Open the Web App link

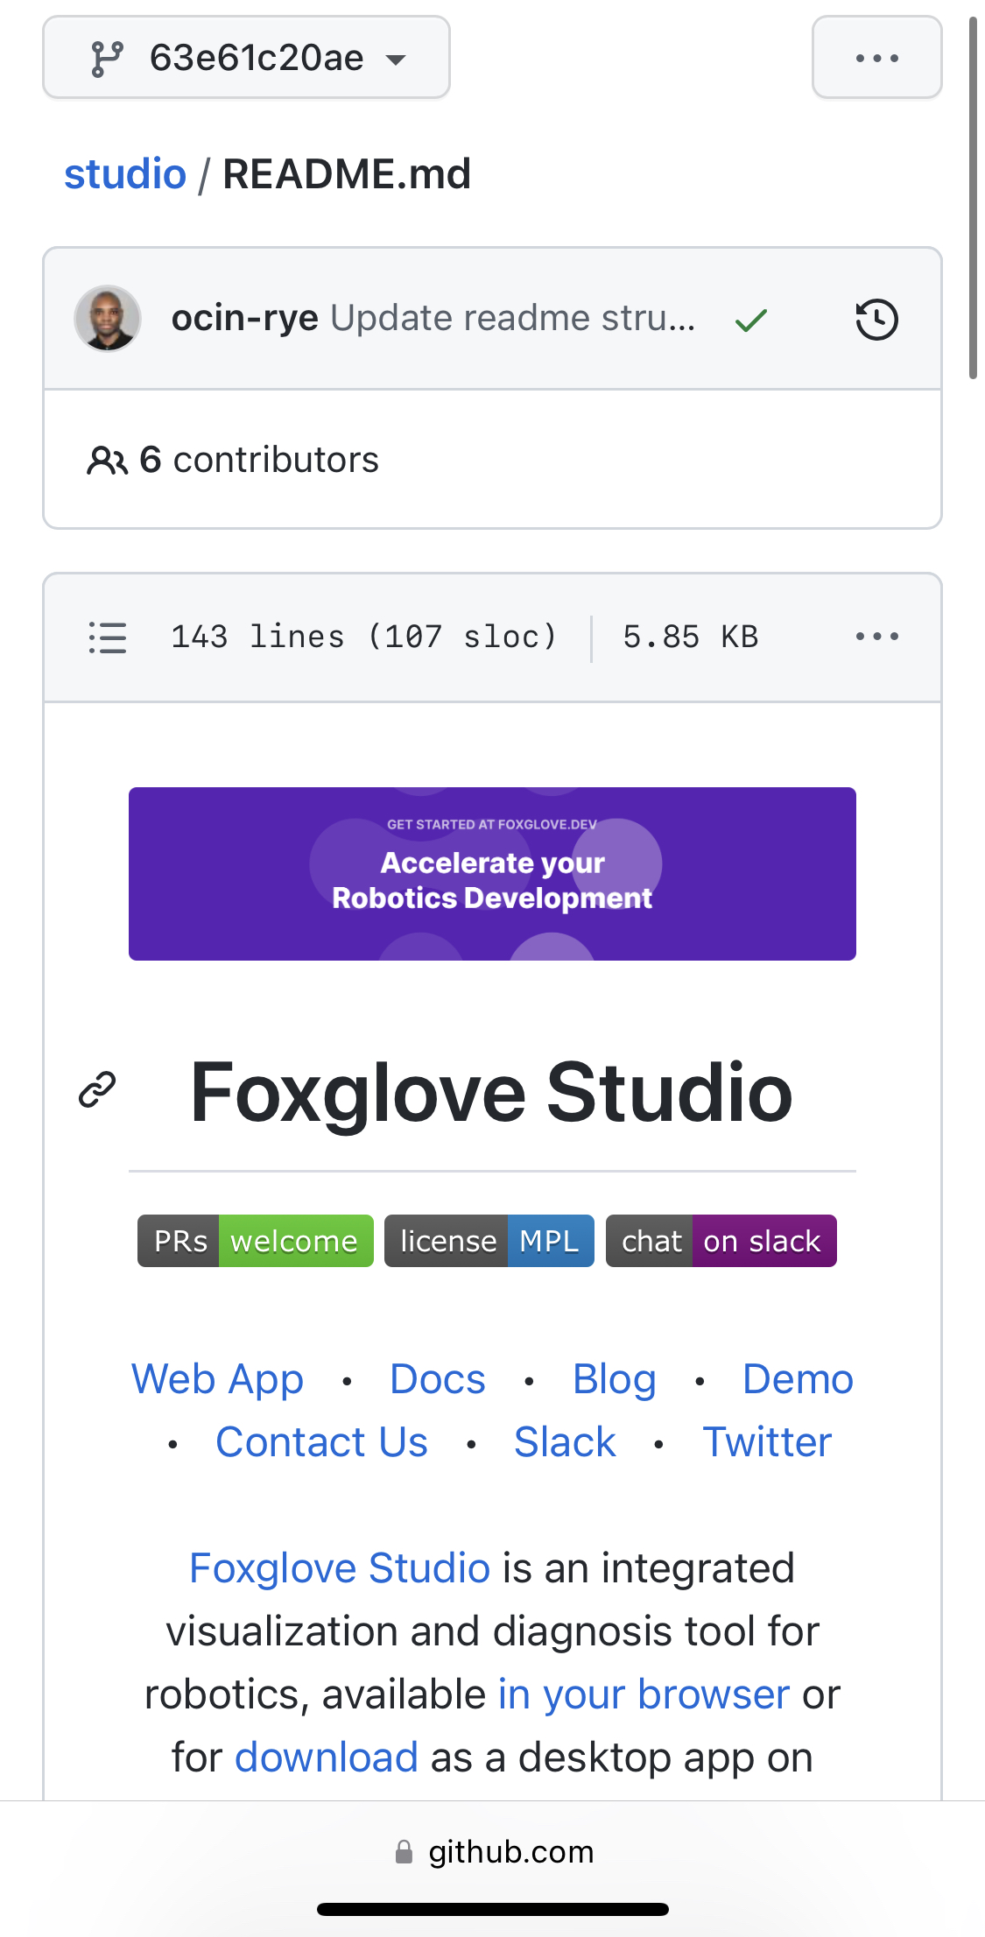click(x=217, y=1379)
